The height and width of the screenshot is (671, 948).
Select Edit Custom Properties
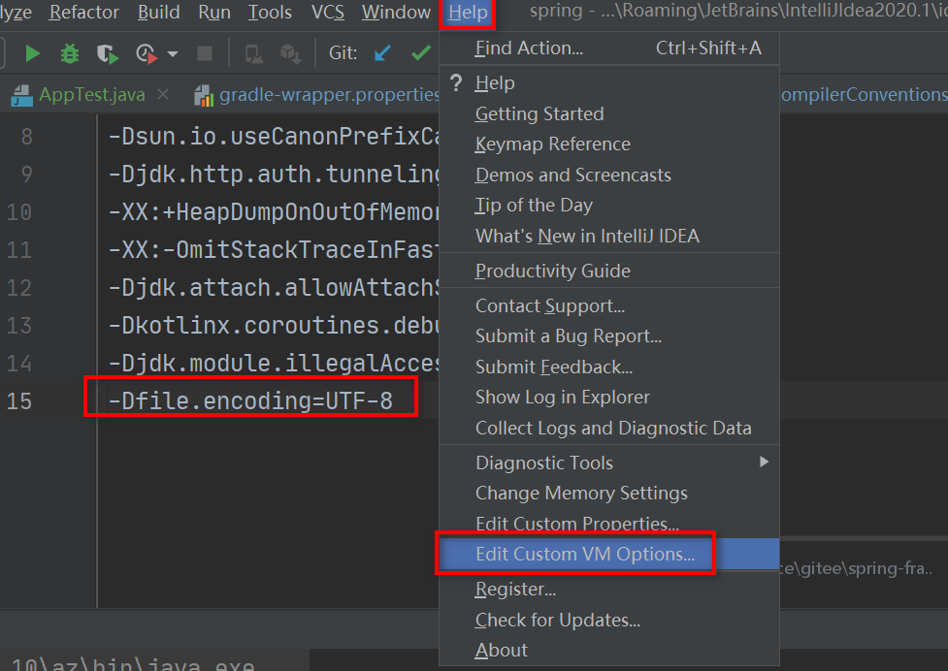click(609, 523)
